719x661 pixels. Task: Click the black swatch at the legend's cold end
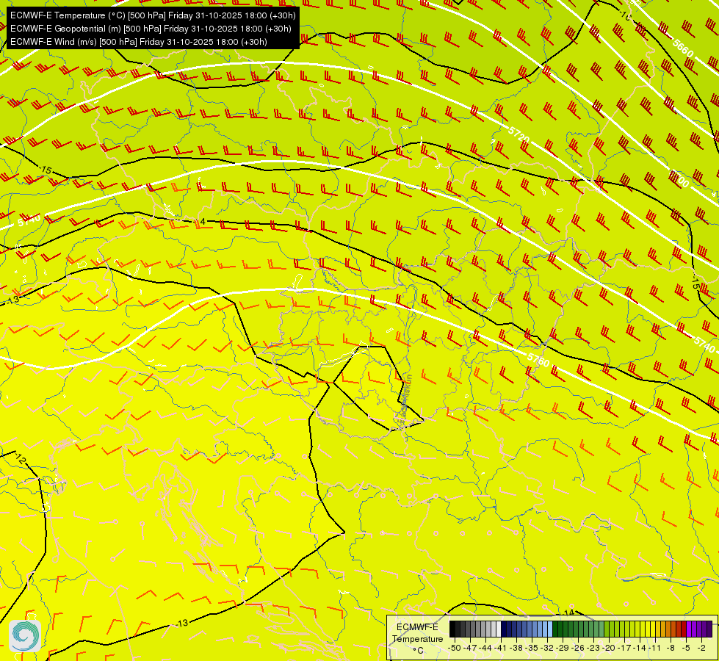click(x=452, y=629)
